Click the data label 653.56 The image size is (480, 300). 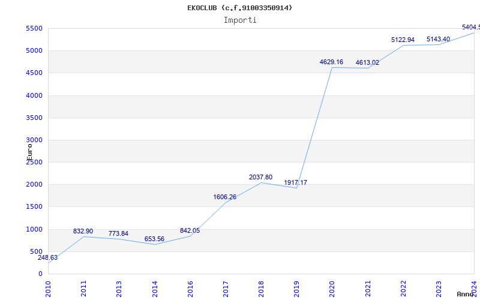[154, 239]
